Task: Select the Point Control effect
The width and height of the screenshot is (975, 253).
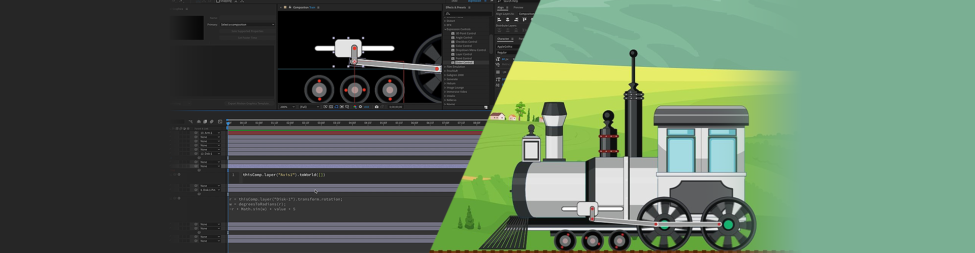Action: (x=464, y=58)
